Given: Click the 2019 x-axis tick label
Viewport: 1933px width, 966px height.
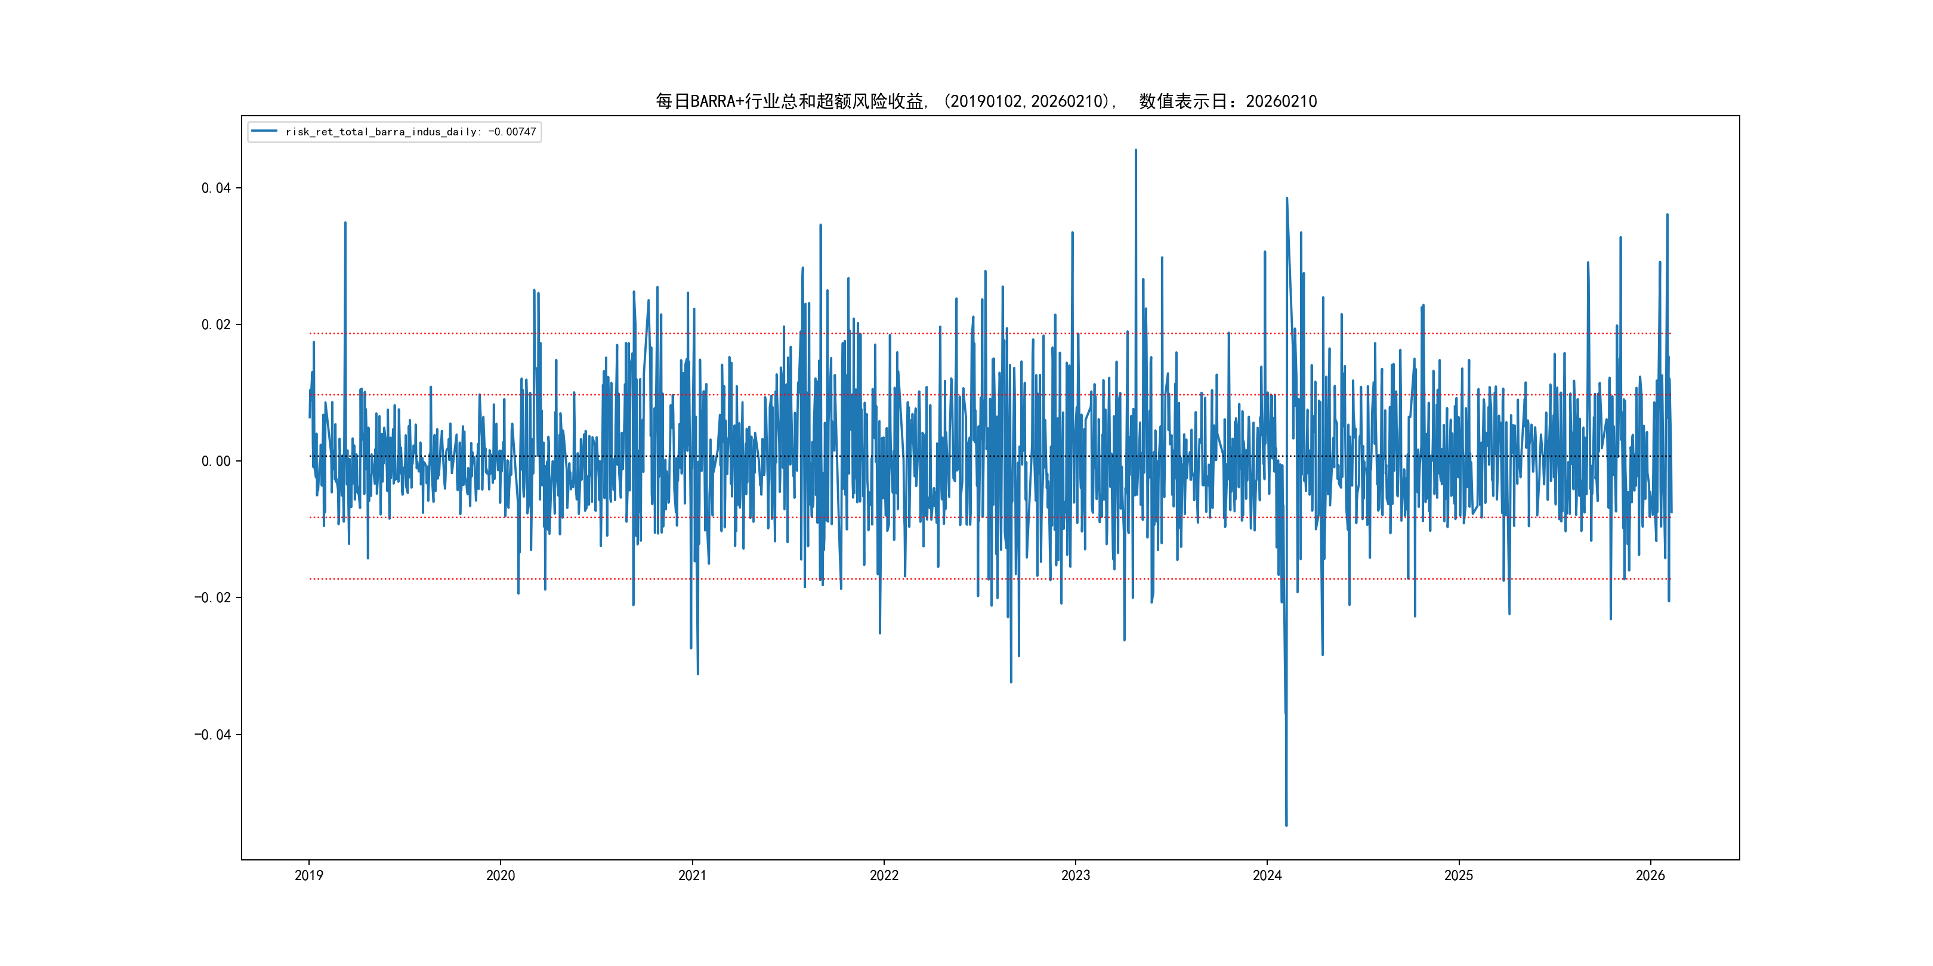Looking at the screenshot, I should pyautogui.click(x=308, y=875).
